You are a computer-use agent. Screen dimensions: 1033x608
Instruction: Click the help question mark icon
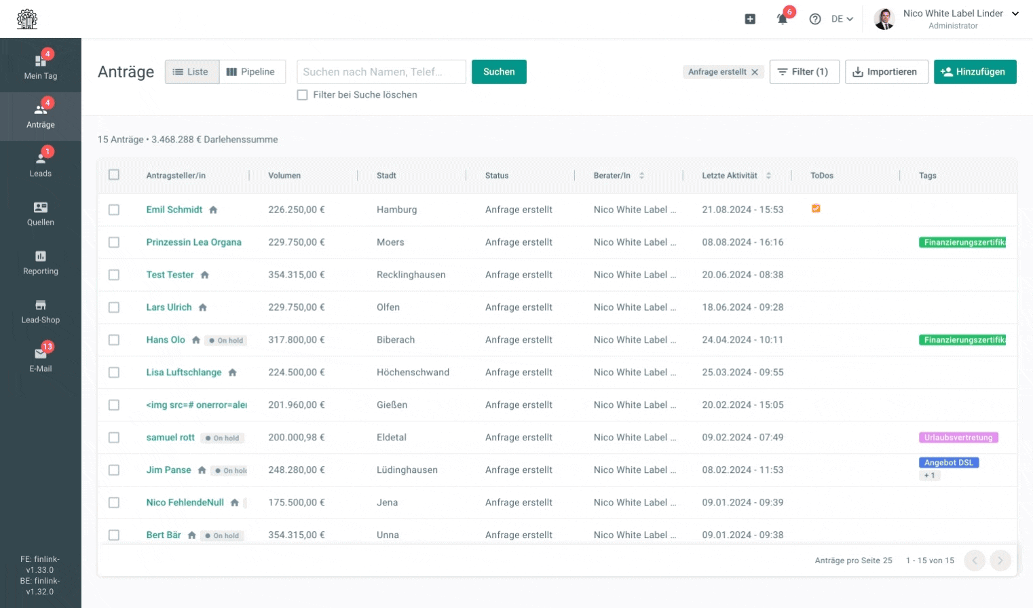coord(815,19)
